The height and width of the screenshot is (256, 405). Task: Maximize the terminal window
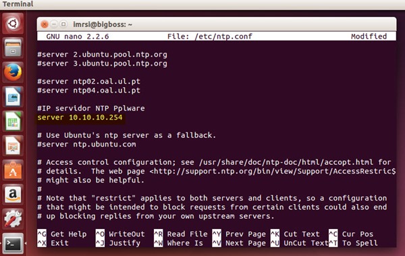tap(63, 24)
